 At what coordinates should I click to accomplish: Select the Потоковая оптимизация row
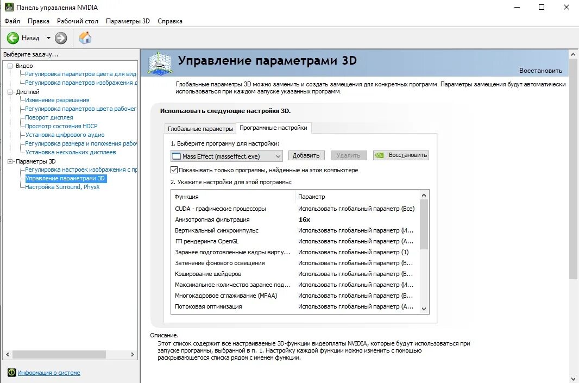click(x=295, y=306)
